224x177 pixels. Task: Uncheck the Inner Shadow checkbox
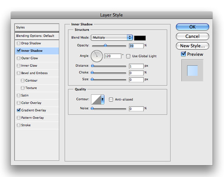point(19,51)
